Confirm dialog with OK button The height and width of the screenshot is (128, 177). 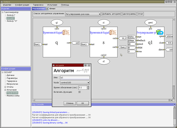coord(83,103)
